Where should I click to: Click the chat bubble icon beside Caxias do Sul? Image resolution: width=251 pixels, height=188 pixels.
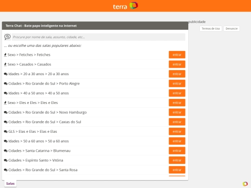tap(6, 122)
